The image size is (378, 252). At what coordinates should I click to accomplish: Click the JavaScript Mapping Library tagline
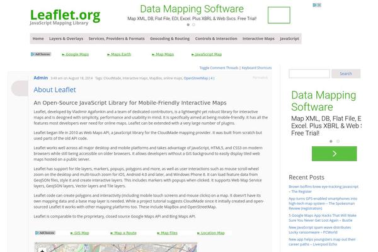pyautogui.click(x=59, y=23)
